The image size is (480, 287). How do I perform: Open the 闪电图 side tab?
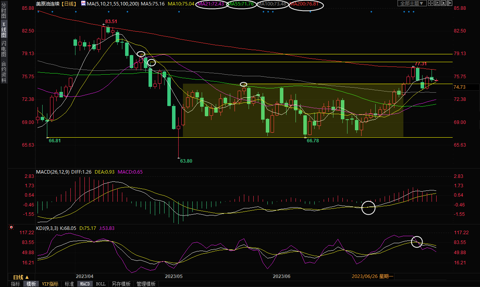[x=4, y=49]
